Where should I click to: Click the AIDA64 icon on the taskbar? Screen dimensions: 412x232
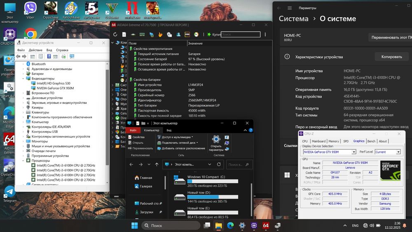[x=266, y=225]
